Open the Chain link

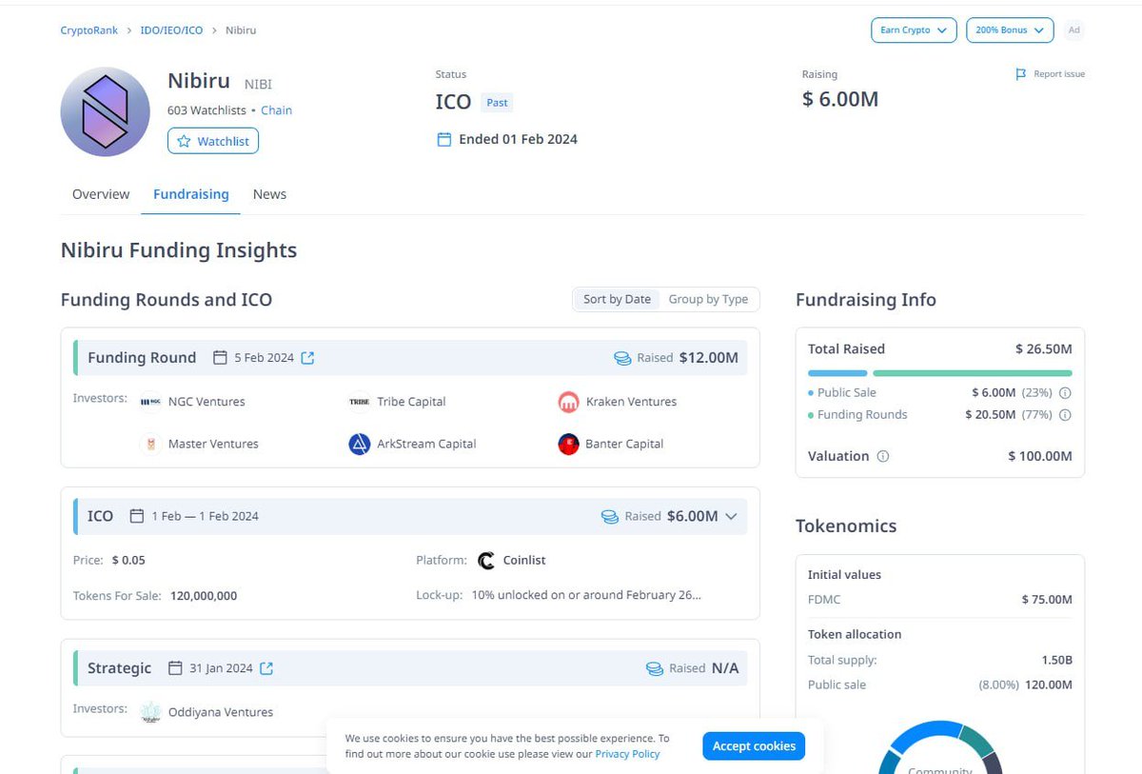(276, 110)
